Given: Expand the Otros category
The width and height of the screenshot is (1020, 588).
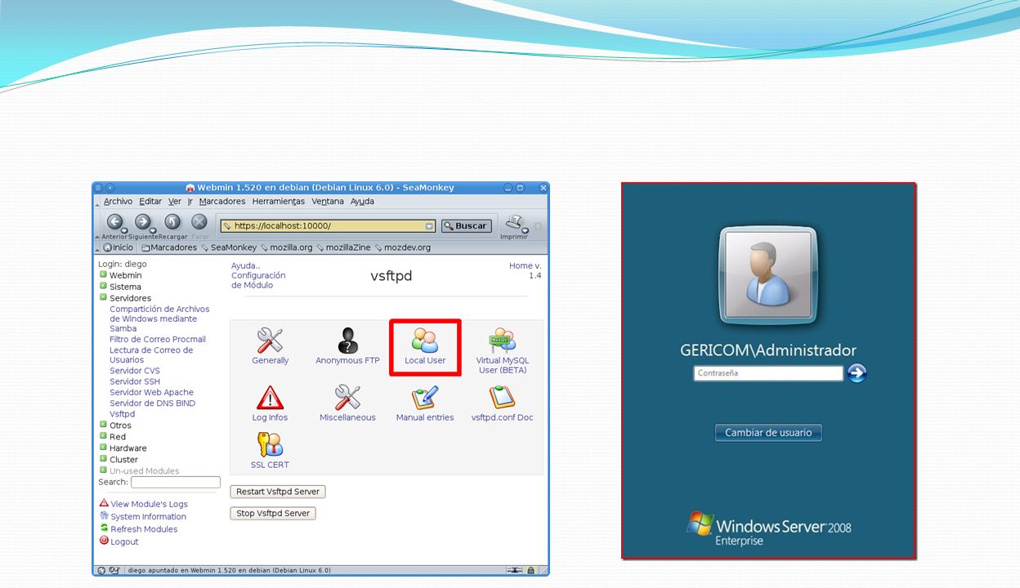Looking at the screenshot, I should tap(104, 425).
